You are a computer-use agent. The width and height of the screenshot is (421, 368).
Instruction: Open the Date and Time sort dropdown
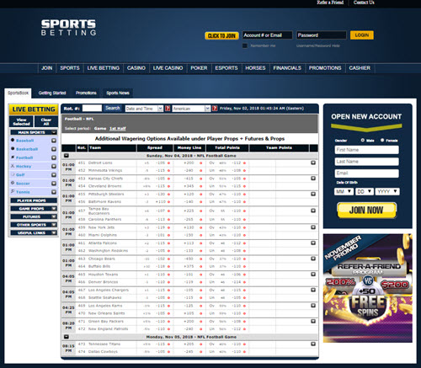[x=144, y=109]
